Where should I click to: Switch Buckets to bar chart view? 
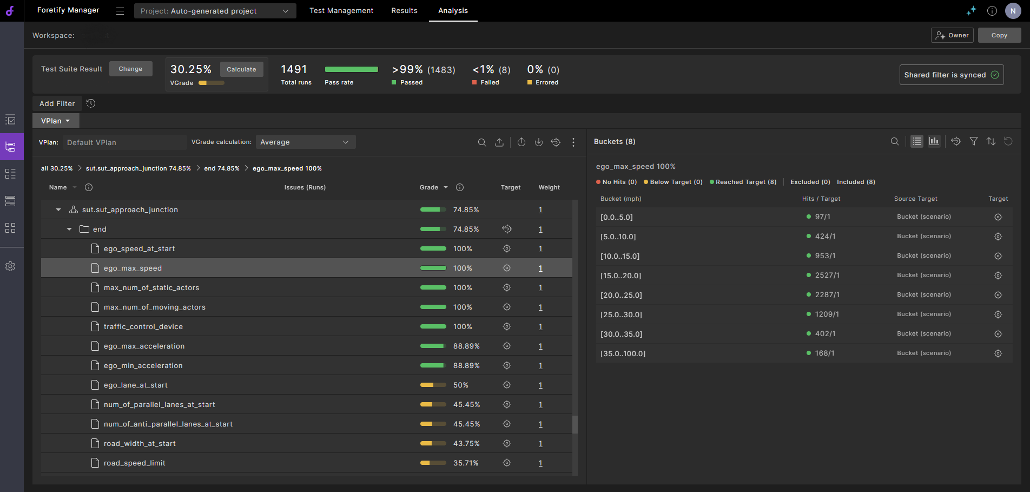pyautogui.click(x=934, y=141)
